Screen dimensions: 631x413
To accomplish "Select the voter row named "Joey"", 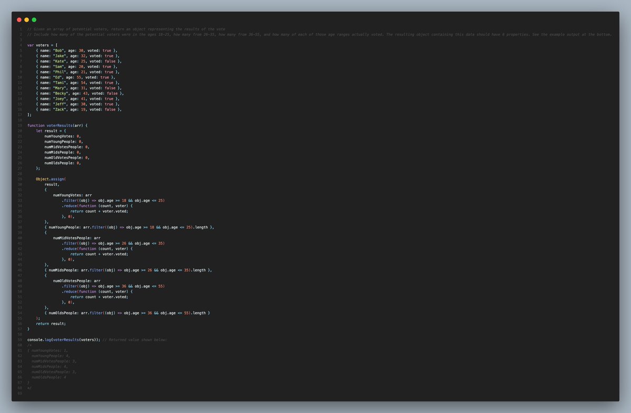I will 78,98.
